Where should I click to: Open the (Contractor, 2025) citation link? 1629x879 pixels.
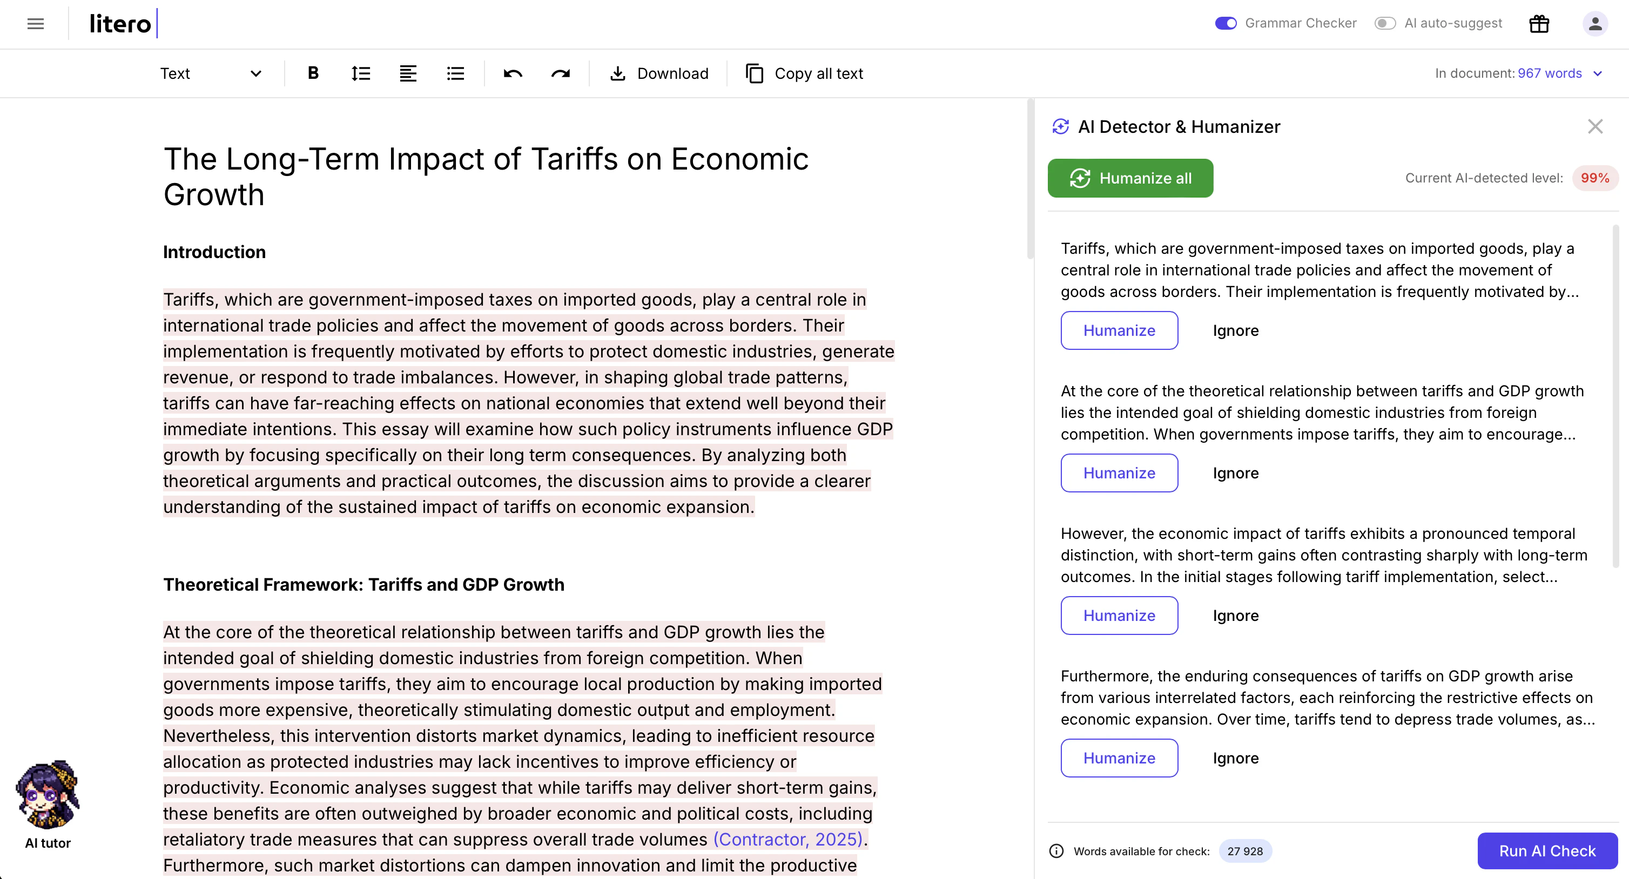click(788, 839)
